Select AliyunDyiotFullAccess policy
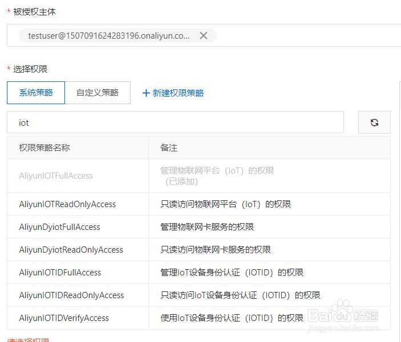Screen dimensions: 401x342 click(x=59, y=227)
